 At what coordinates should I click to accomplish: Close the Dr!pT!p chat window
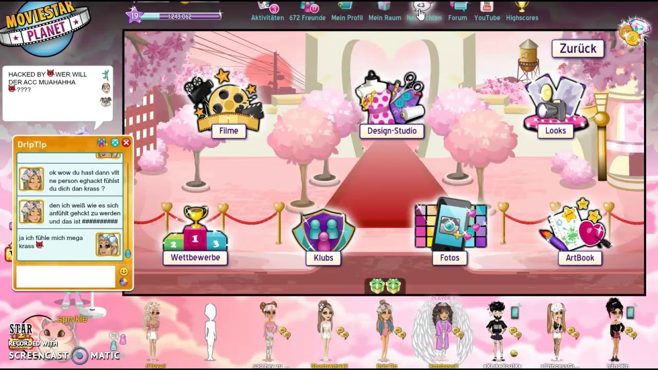(126, 143)
